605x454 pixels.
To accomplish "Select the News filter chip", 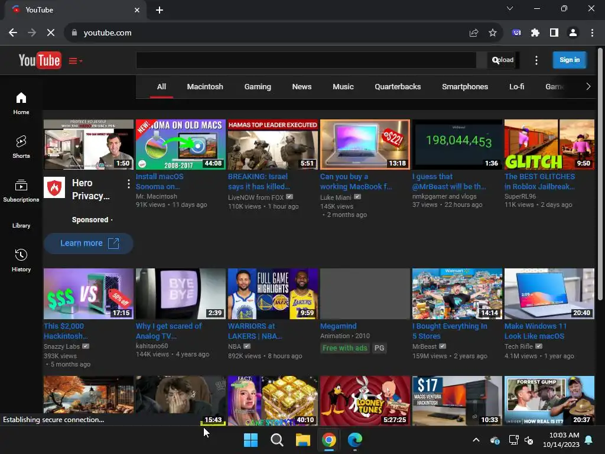I will 302,87.
